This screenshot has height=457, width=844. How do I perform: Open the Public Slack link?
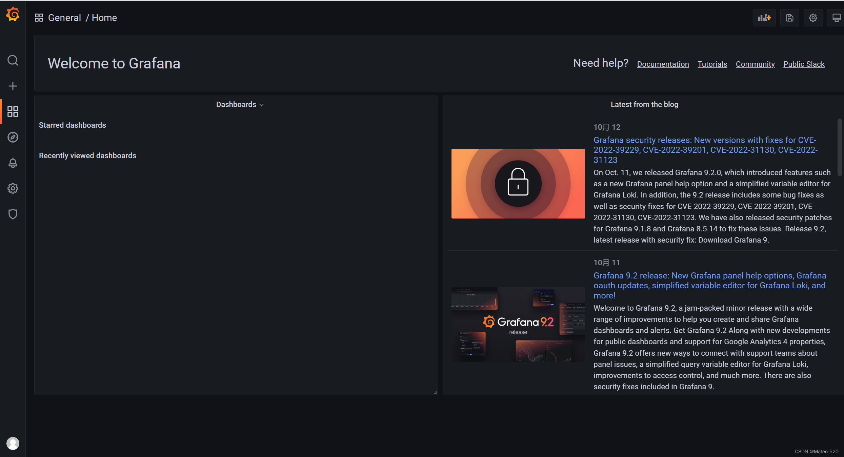(x=804, y=64)
